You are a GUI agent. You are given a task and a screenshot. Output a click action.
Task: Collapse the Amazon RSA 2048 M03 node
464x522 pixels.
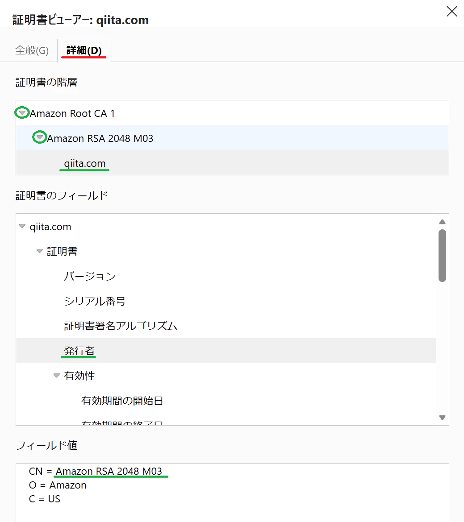click(x=39, y=137)
